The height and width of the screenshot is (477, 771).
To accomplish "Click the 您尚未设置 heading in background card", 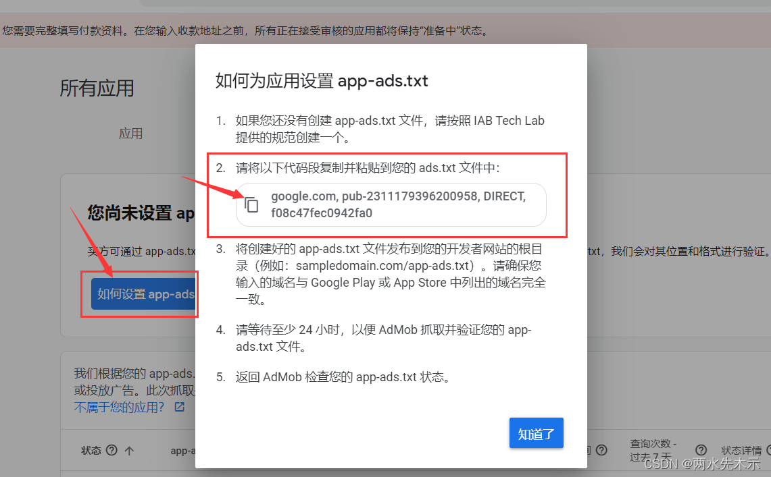I will 141,213.
